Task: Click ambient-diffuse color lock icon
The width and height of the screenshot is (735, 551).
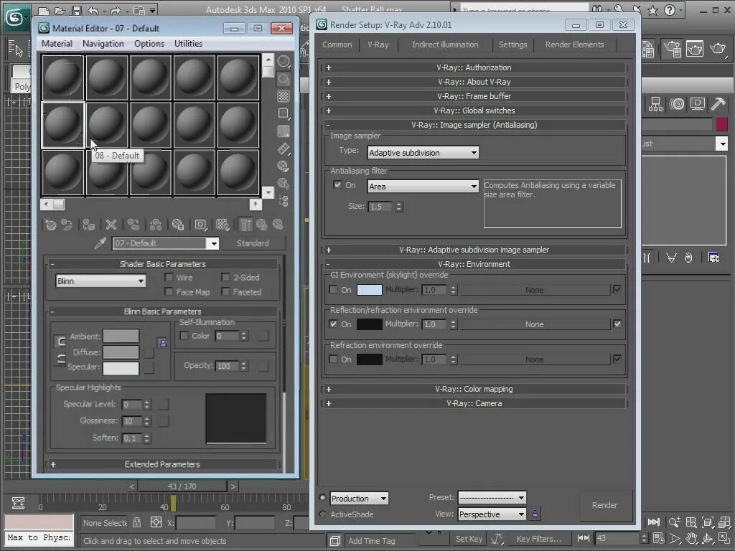Action: click(163, 343)
